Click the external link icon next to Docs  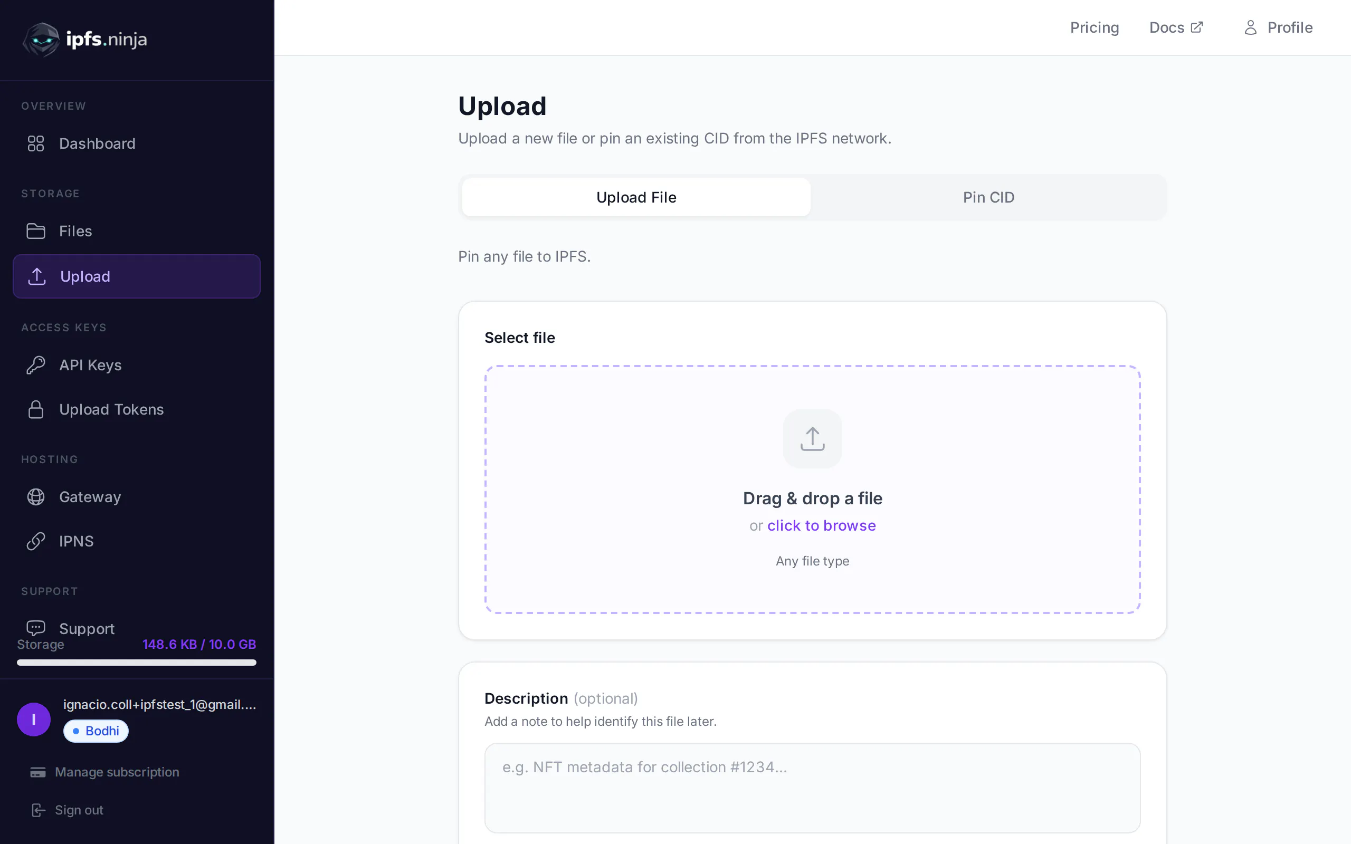[x=1197, y=27]
